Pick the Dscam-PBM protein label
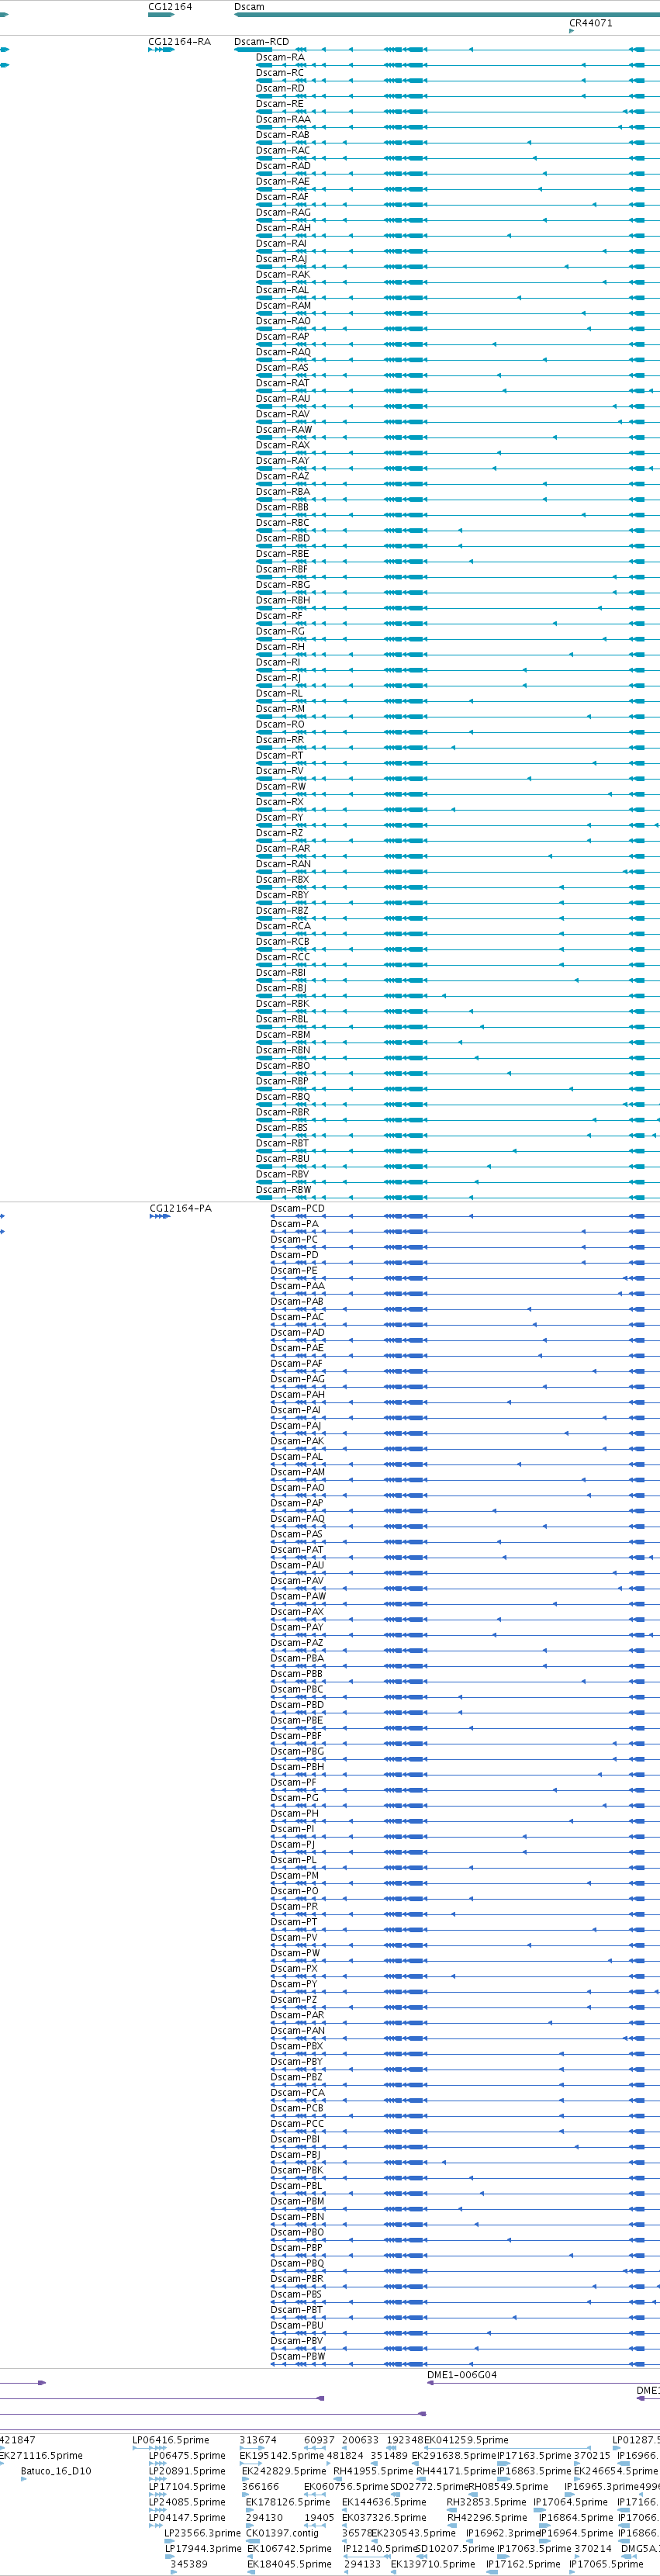Image resolution: width=660 pixels, height=2576 pixels. [x=297, y=2201]
